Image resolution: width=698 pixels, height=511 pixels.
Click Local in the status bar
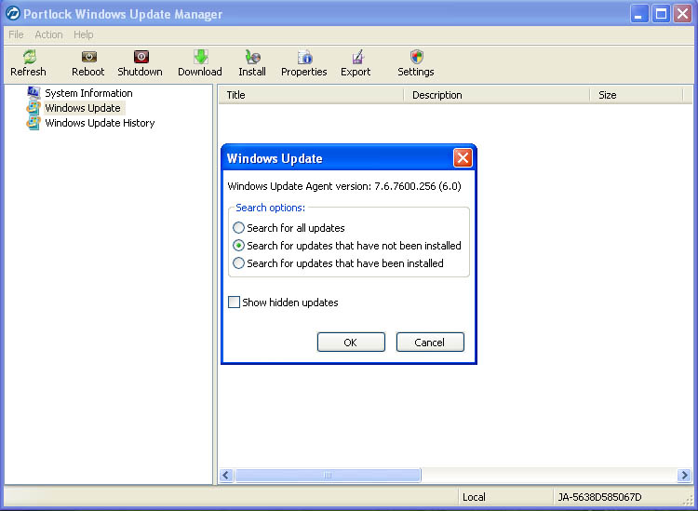coord(474,497)
